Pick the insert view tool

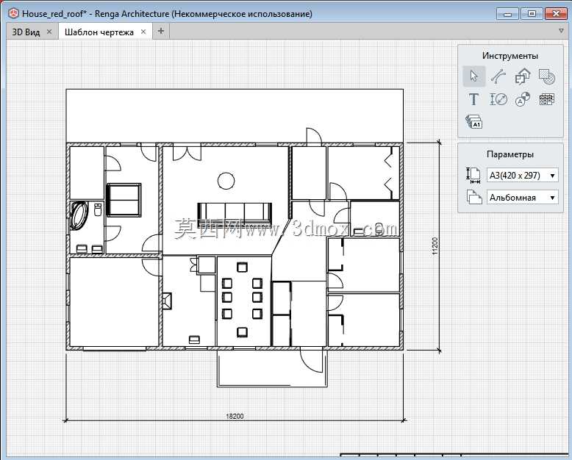(523, 76)
